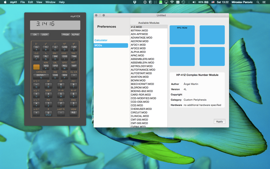270x169 pixels.
Task: Click the SST key
Action: 74,67
